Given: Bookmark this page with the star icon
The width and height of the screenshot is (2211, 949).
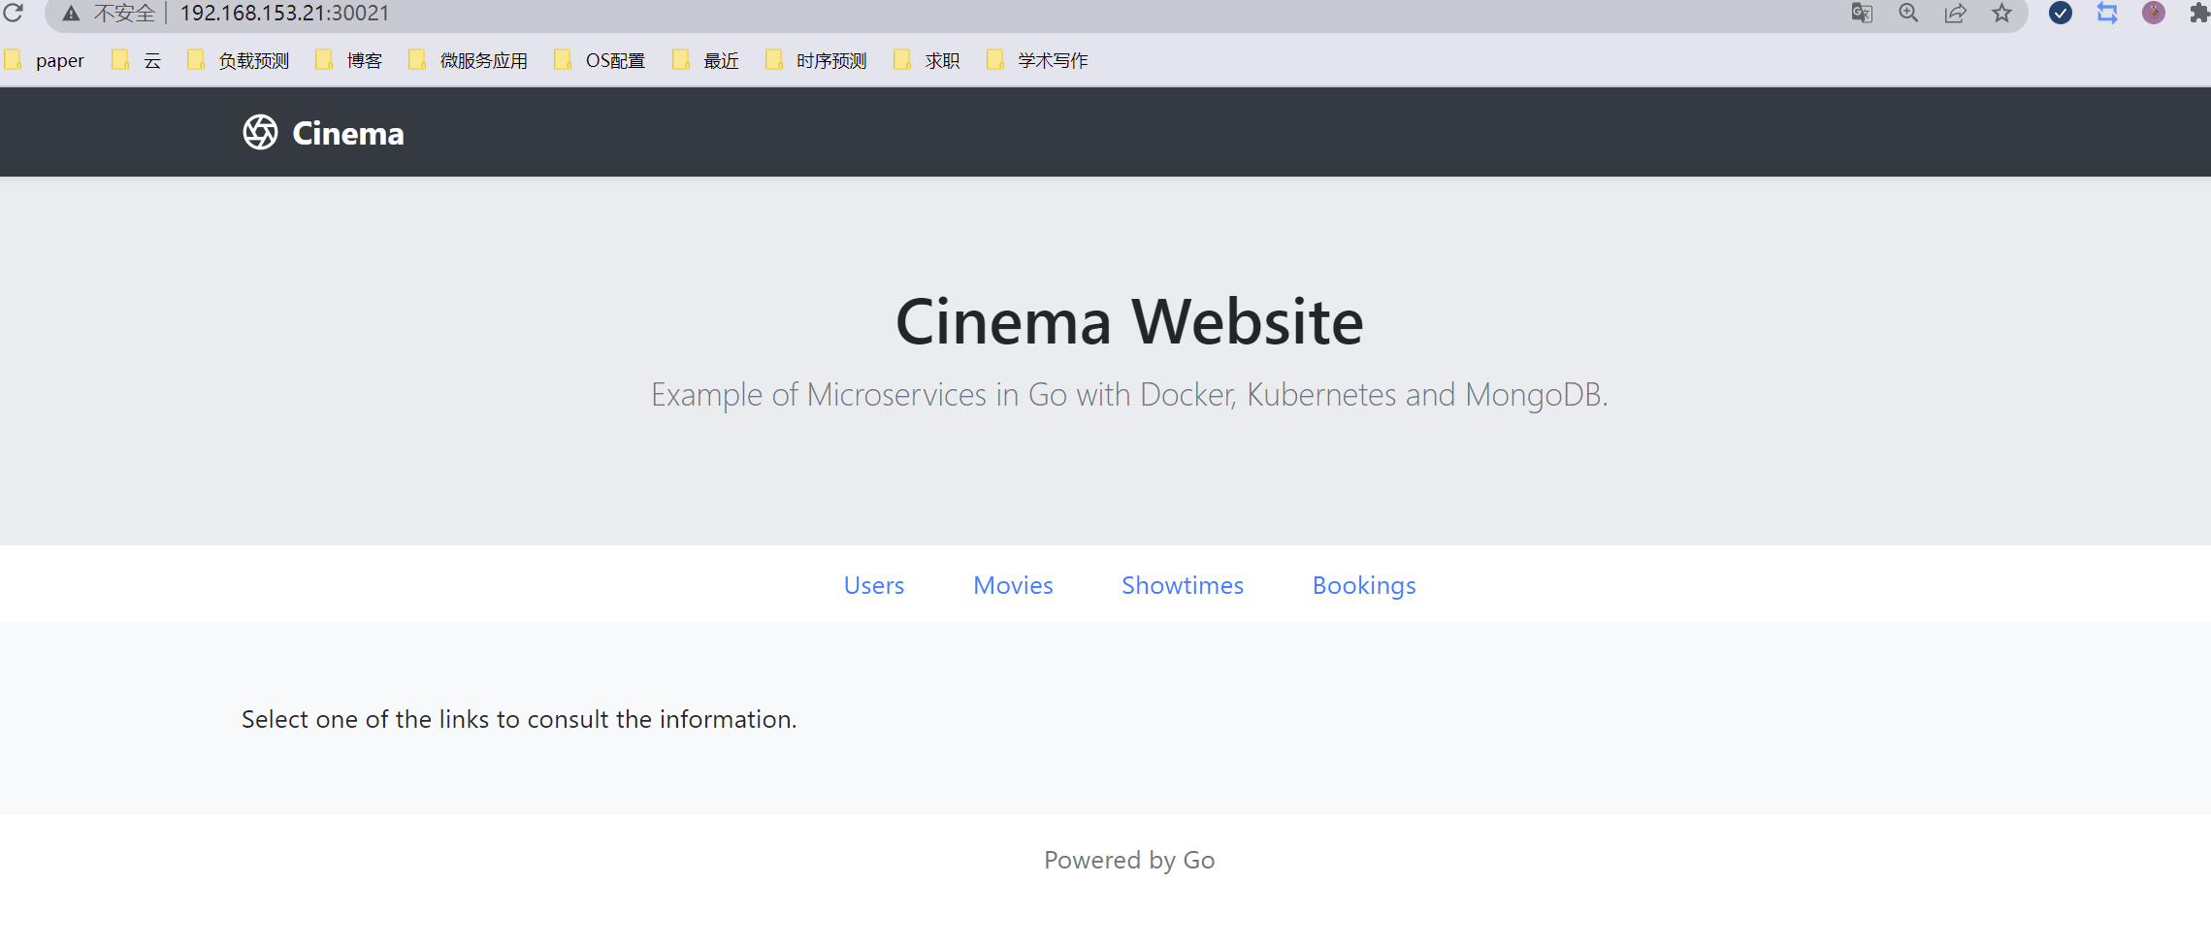Looking at the screenshot, I should click(2001, 13).
